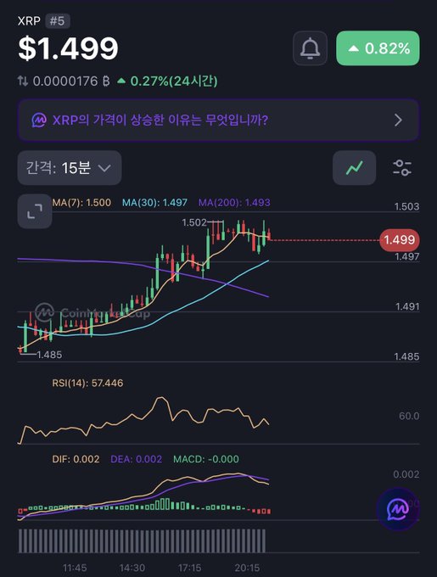Tap the volume bars panel
Image resolution: width=437 pixels, height=577 pixels.
click(x=142, y=541)
